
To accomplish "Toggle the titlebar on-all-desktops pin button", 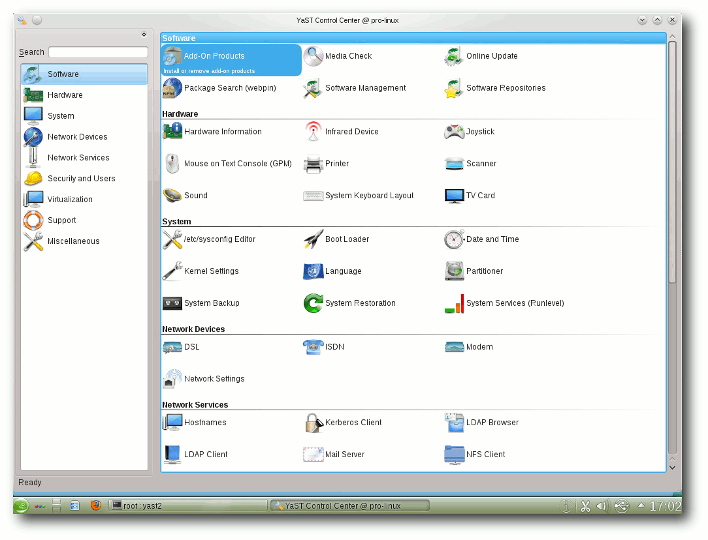I will [37, 20].
